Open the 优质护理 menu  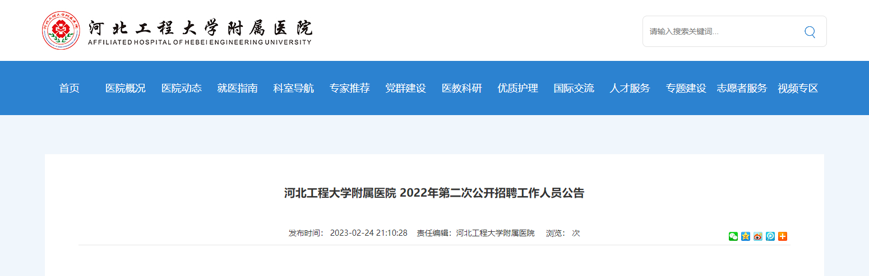coord(518,88)
